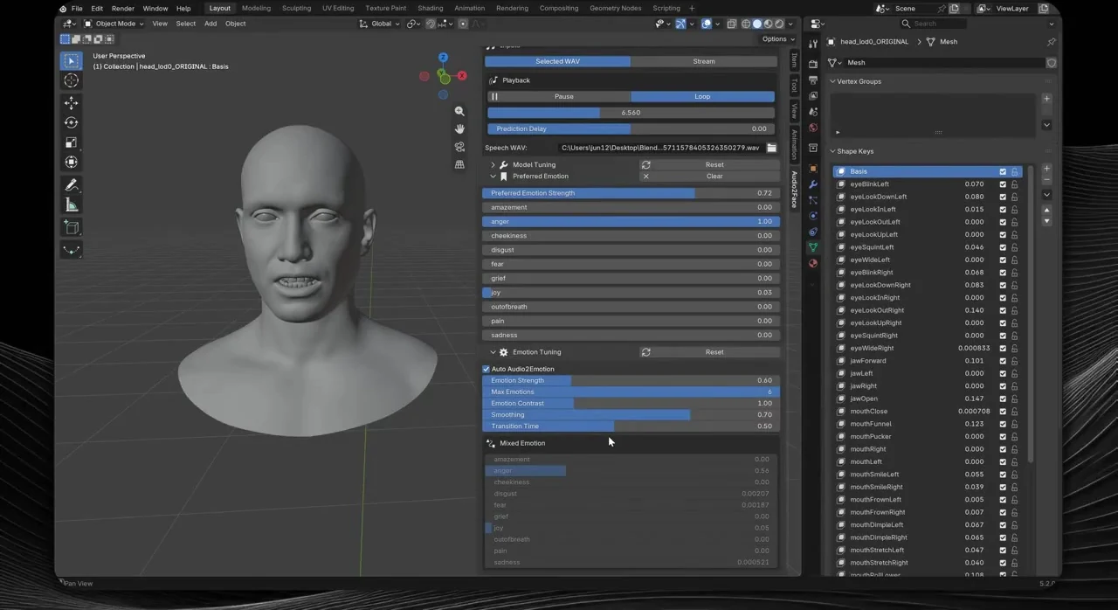Viewport: 1118px width, 610px height.
Task: Open the viewport shading options dropdown
Action: tap(790, 24)
